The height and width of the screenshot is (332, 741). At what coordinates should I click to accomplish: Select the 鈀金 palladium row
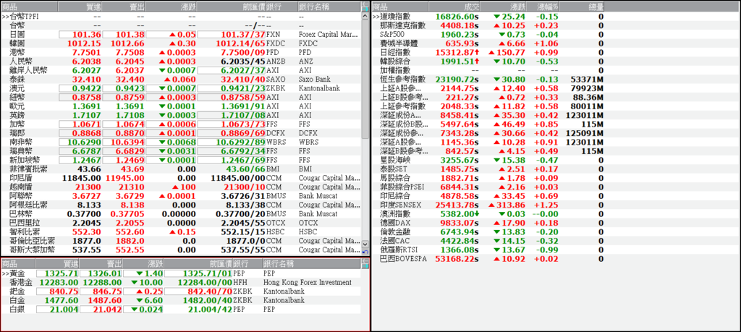[180, 291]
